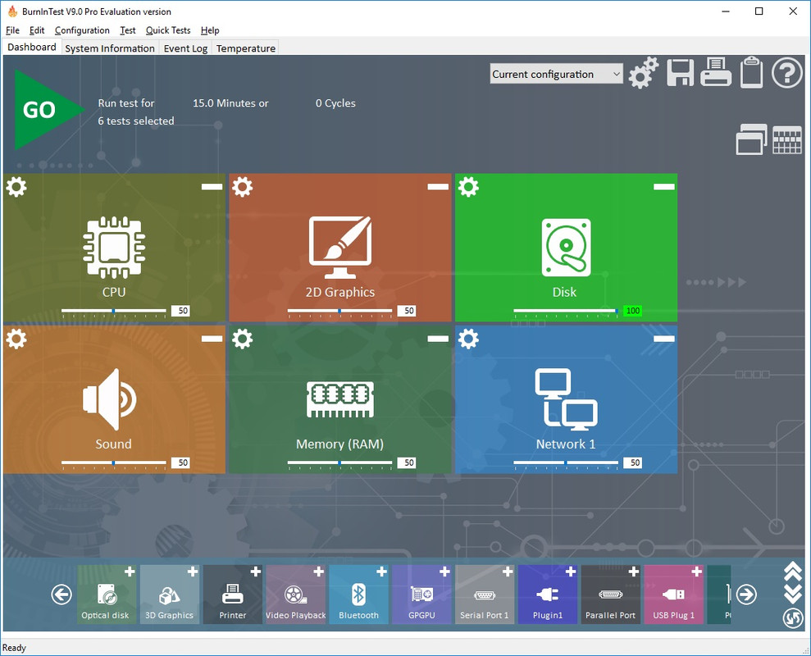Click the Memory (RAM) duty cycle slider
The height and width of the screenshot is (656, 811).
339,463
